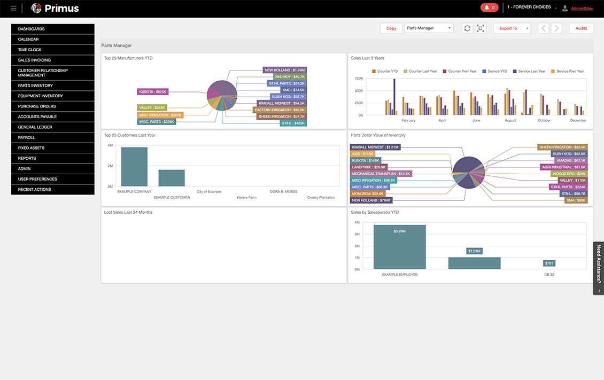Screen dimensions: 604x380
Task: Open the notifications bell badge
Action: (x=489, y=7)
